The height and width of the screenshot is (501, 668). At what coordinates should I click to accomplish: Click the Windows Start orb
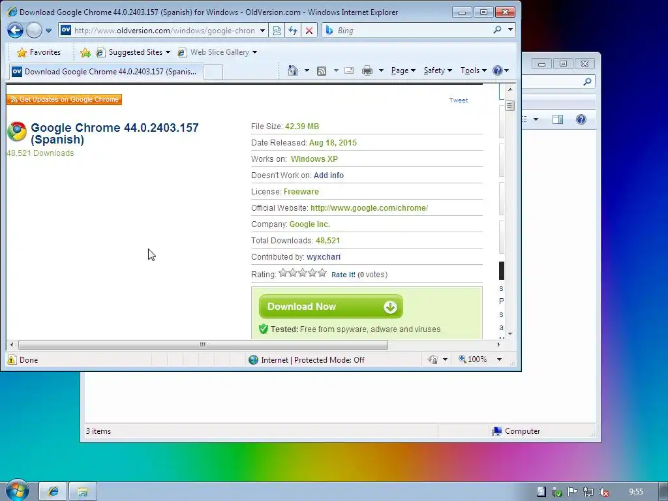coord(17,491)
